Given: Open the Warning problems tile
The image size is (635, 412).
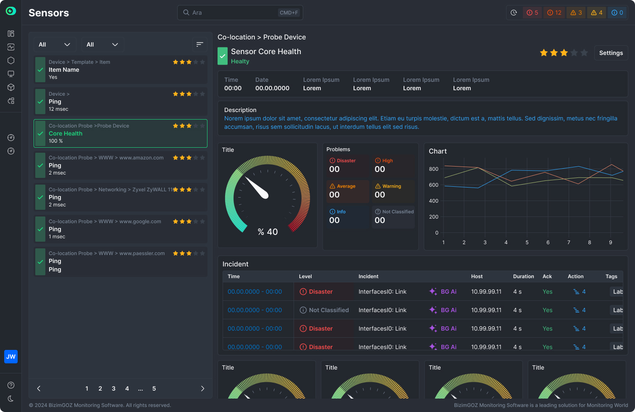Looking at the screenshot, I should (x=394, y=192).
